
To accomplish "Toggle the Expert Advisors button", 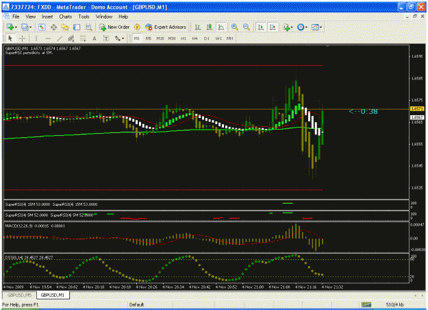I will pos(166,27).
